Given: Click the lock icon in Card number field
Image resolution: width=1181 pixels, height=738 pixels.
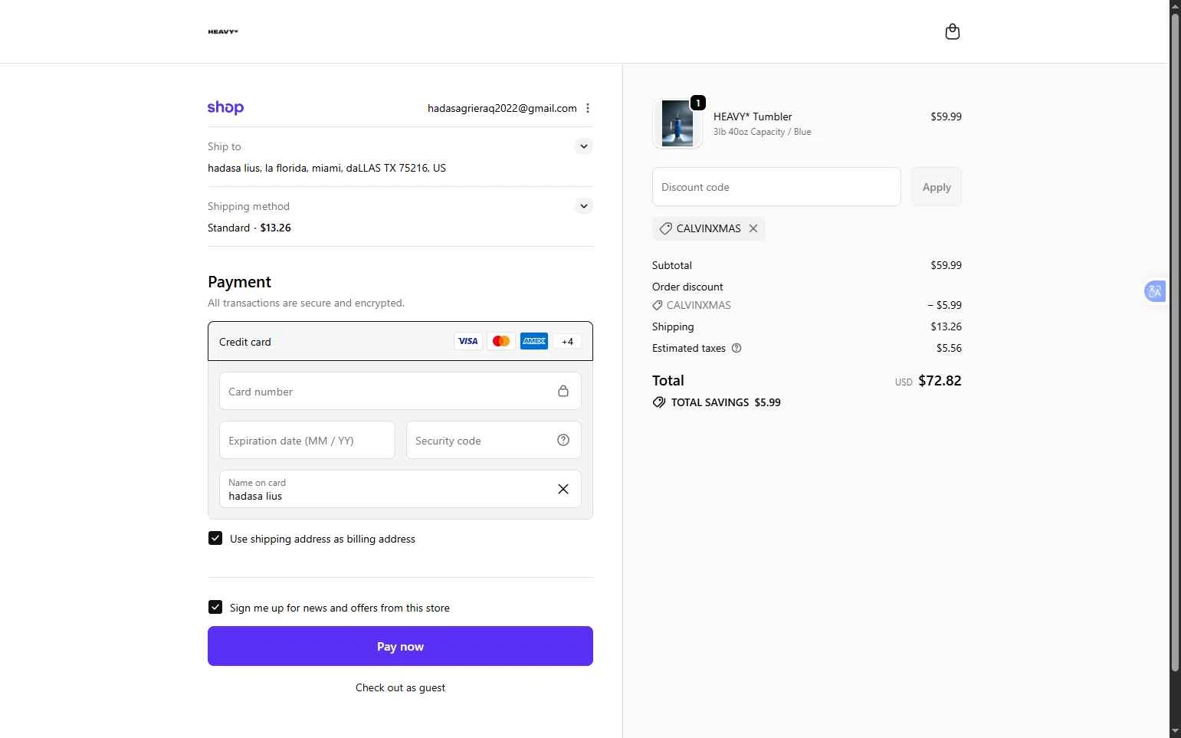Looking at the screenshot, I should [563, 391].
